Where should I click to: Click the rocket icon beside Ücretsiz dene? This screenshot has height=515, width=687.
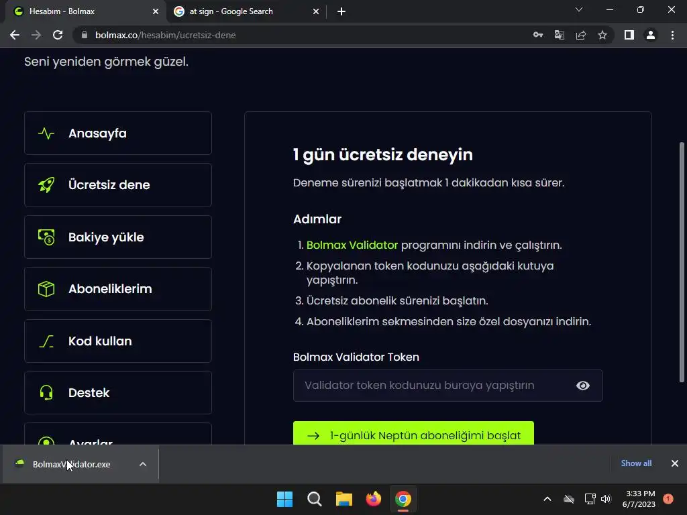[x=46, y=185]
